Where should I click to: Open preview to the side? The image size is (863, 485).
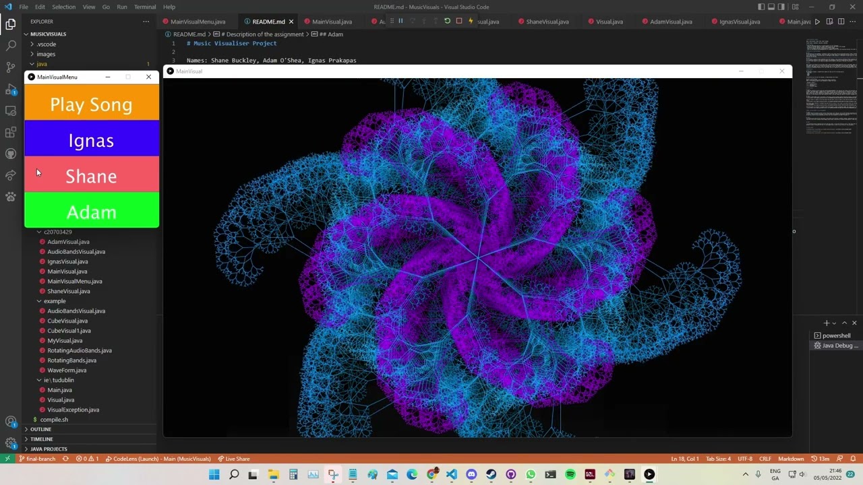click(x=829, y=22)
